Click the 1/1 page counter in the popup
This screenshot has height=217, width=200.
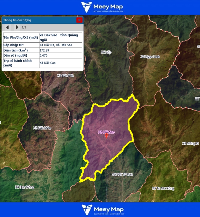(24, 28)
